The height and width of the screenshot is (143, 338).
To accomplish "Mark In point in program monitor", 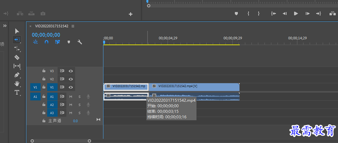I will tap(249, 14).
